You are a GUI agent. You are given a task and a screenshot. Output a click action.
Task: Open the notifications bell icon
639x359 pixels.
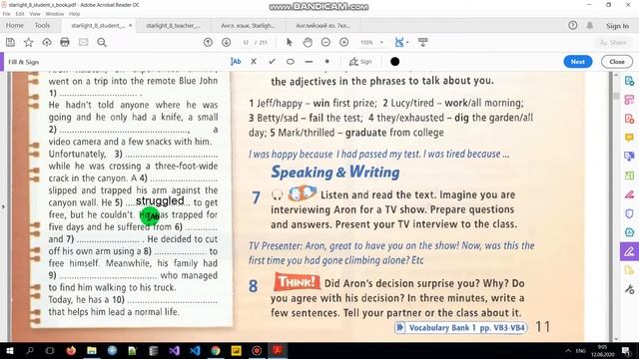(590, 25)
